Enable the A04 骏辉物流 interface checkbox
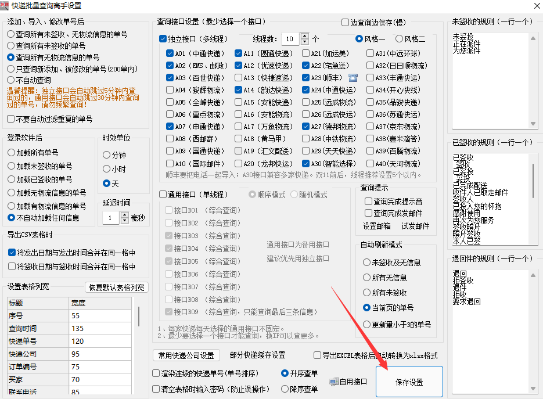The image size is (543, 399). point(170,90)
